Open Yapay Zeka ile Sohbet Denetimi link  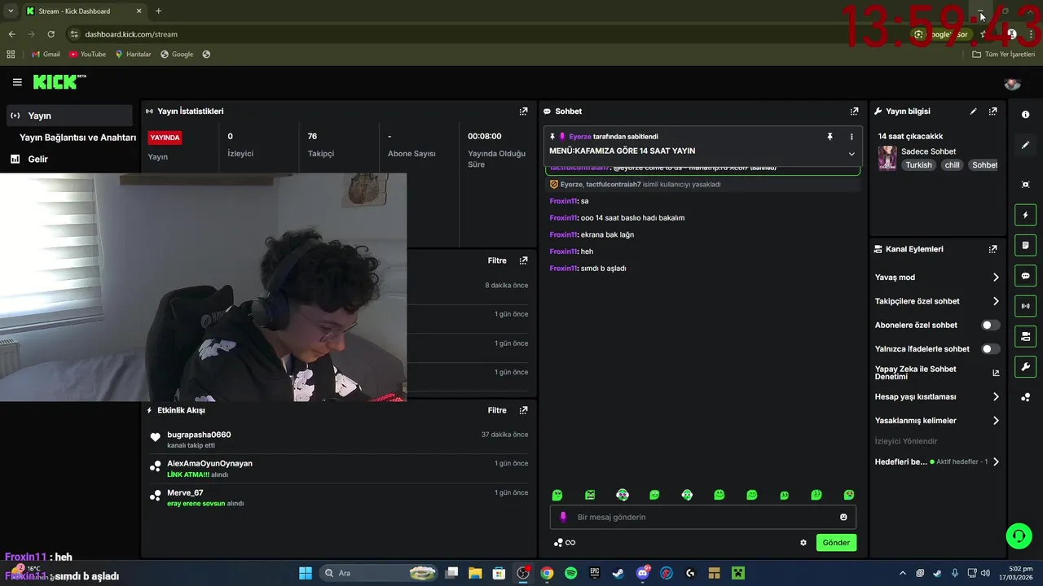tap(937, 373)
